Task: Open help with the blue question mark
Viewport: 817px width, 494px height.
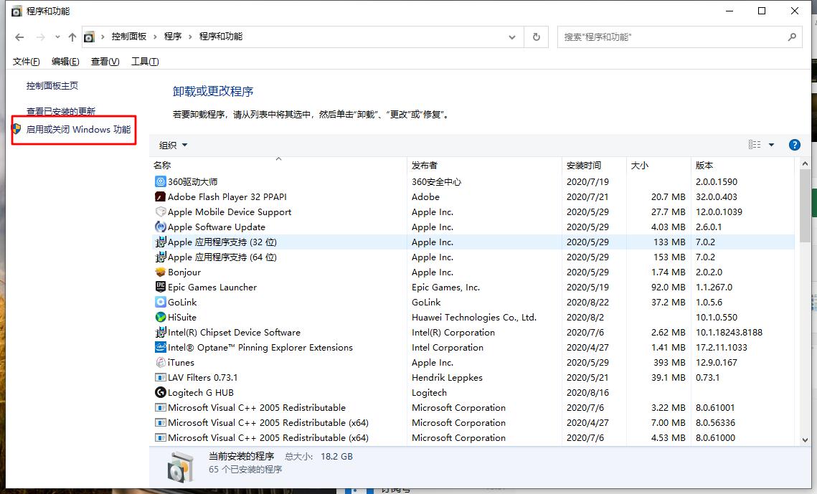Action: pyautogui.click(x=794, y=145)
